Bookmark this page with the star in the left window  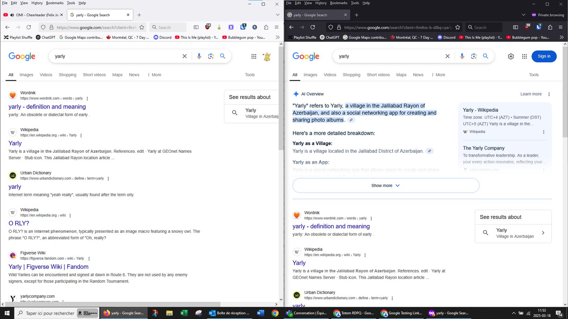[x=142, y=27]
